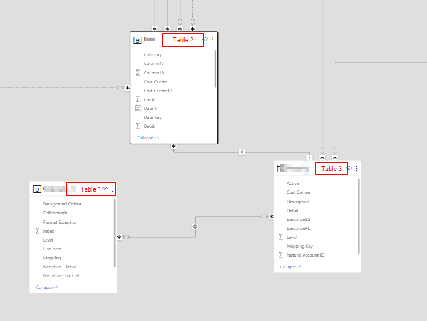Select the Cost Centre ID field

(158, 91)
